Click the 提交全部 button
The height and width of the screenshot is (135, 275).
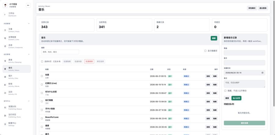[x=244, y=123]
